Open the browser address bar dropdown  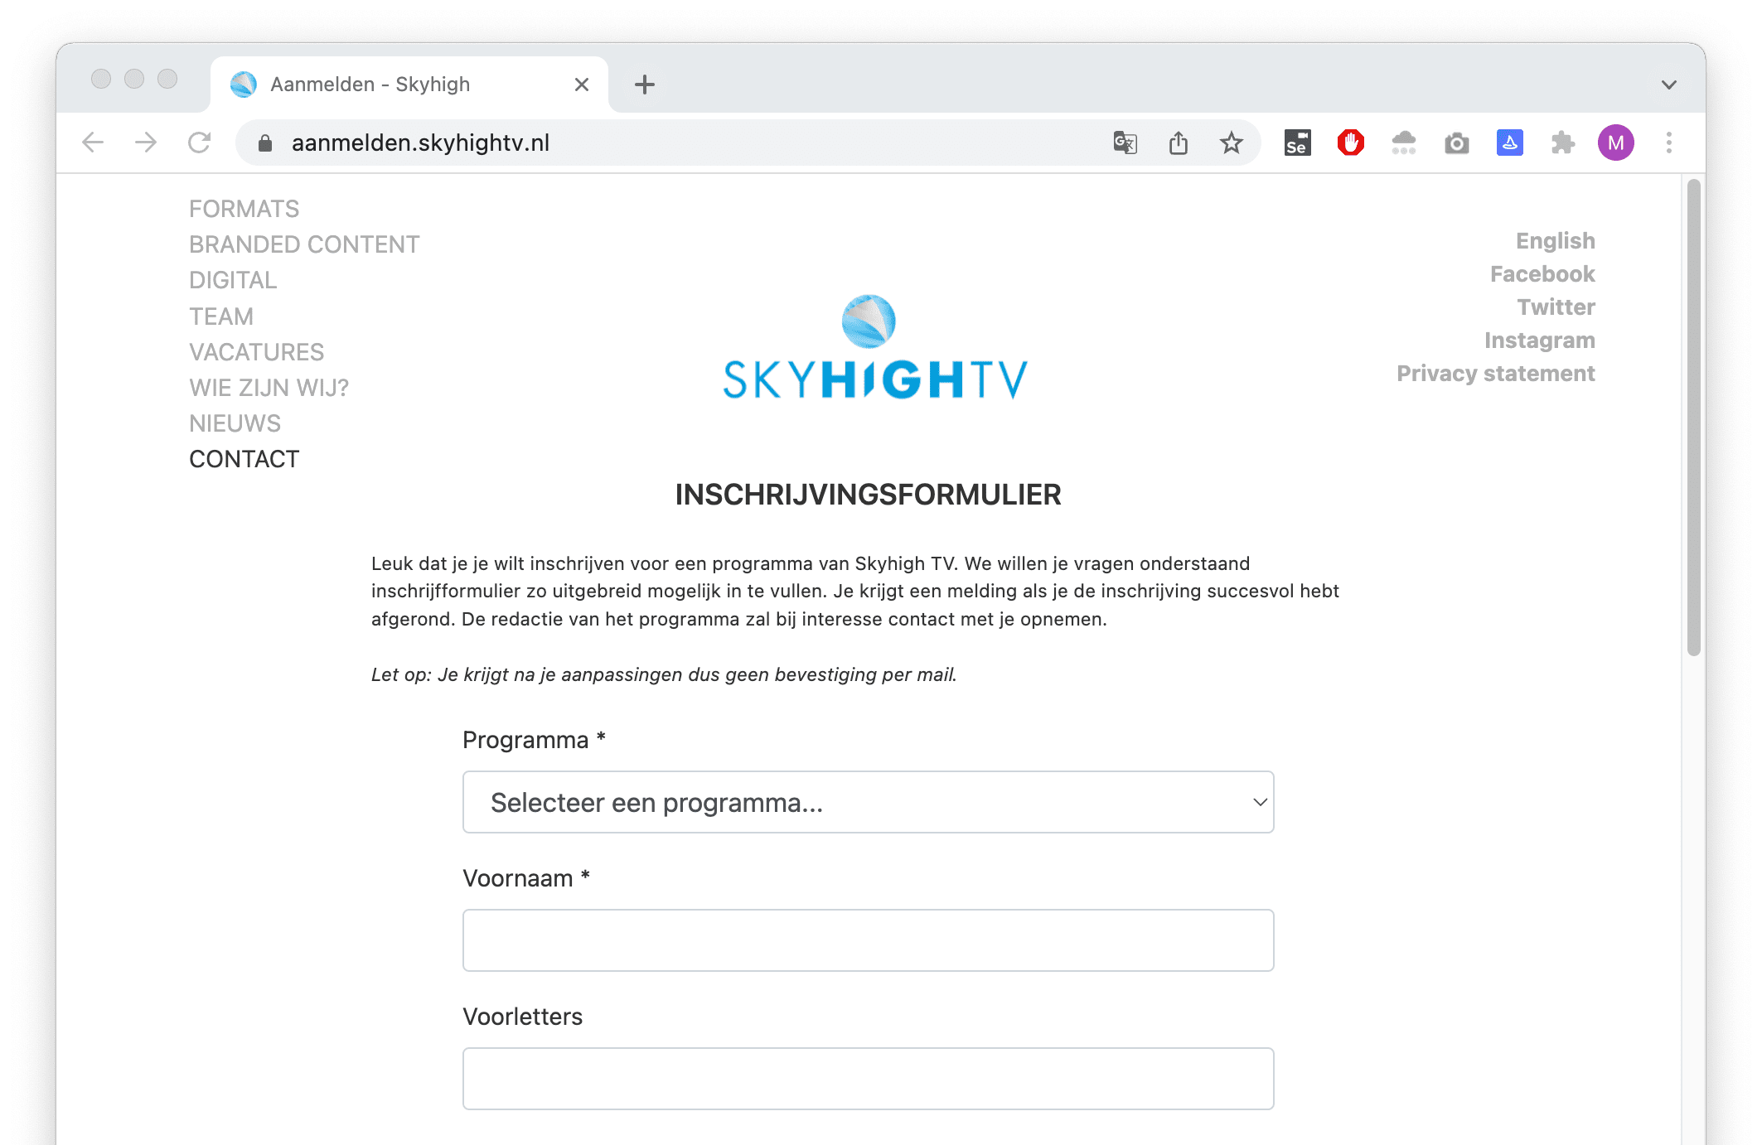coord(1667,85)
